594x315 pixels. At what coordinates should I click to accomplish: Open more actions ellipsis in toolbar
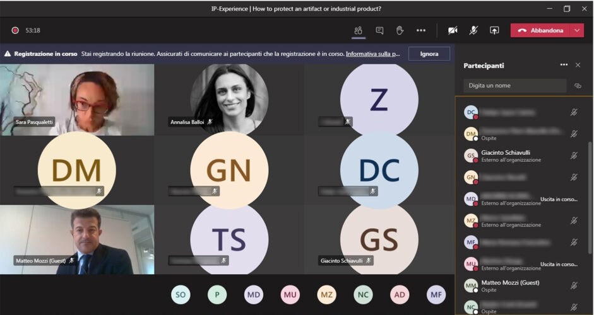click(x=421, y=31)
